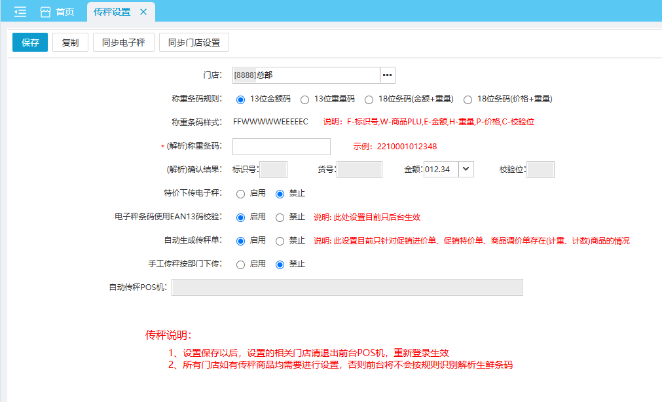Click 同步电子秤 button
The height and width of the screenshot is (402, 662).
pyautogui.click(x=123, y=43)
